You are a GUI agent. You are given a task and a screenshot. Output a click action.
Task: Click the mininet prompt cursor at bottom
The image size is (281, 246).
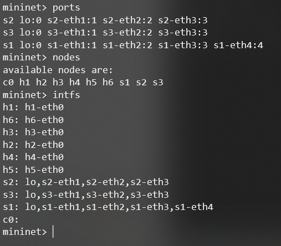click(x=53, y=231)
